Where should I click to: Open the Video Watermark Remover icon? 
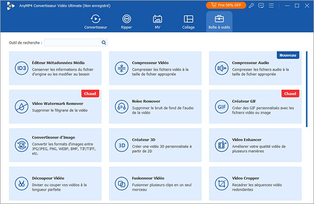coord(21,107)
